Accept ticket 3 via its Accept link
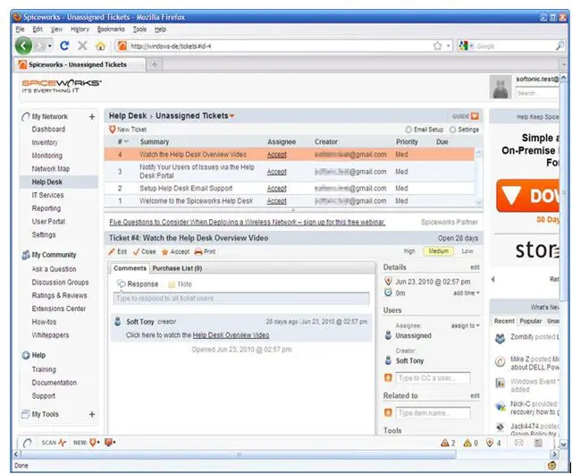The width and height of the screenshot is (572, 474). click(x=276, y=172)
